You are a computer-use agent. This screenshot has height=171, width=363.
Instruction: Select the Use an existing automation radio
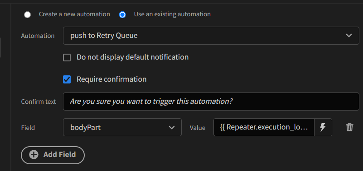(x=122, y=15)
